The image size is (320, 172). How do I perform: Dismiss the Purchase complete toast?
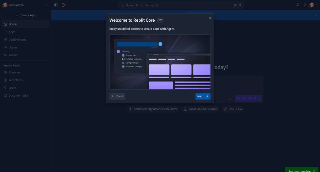tap(314, 171)
